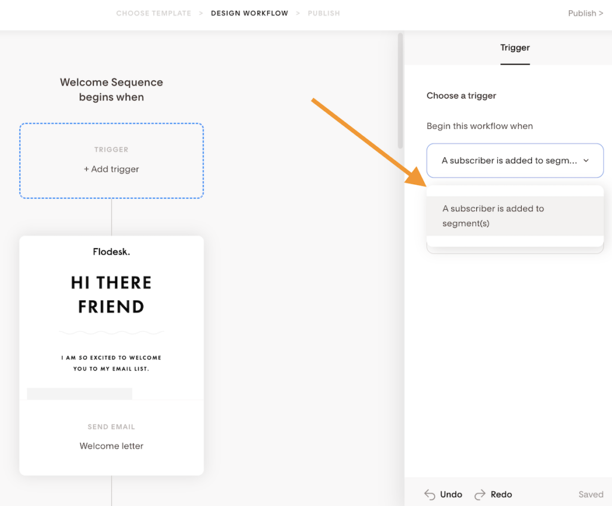Click the Undo arrow icon
The height and width of the screenshot is (506, 612).
[x=429, y=495]
